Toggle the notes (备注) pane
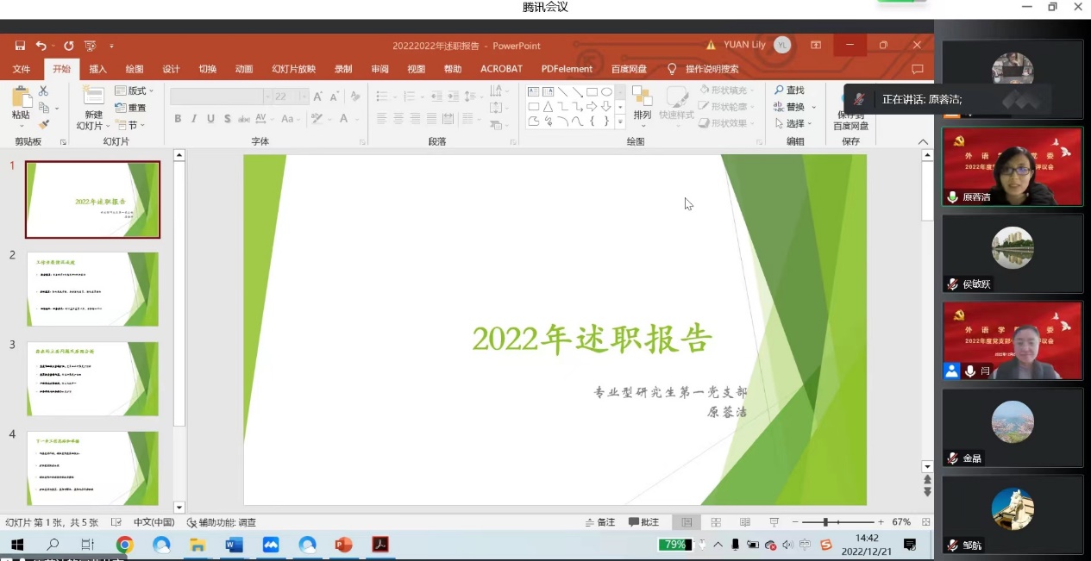The height and width of the screenshot is (561, 1091). coord(600,522)
